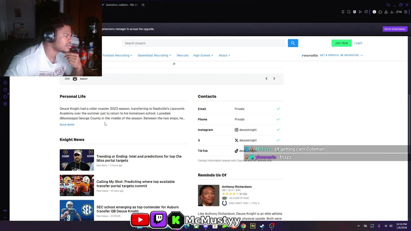Expand the High School dropdown

pyautogui.click(x=203, y=56)
